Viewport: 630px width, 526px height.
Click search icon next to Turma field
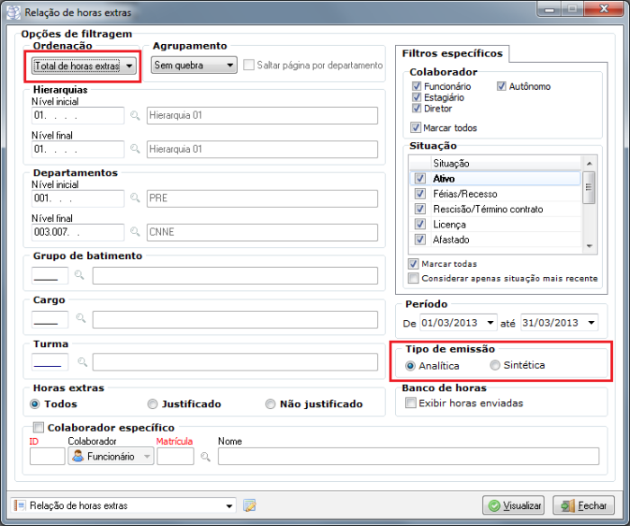tap(81, 362)
